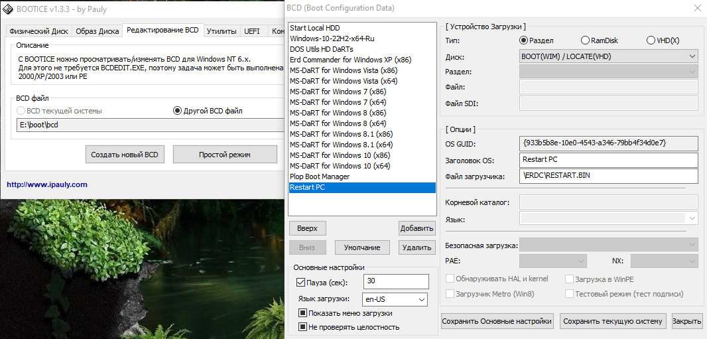Select Plop Boot Manager in the boot list
This screenshot has width=707, height=339.
pos(320,176)
